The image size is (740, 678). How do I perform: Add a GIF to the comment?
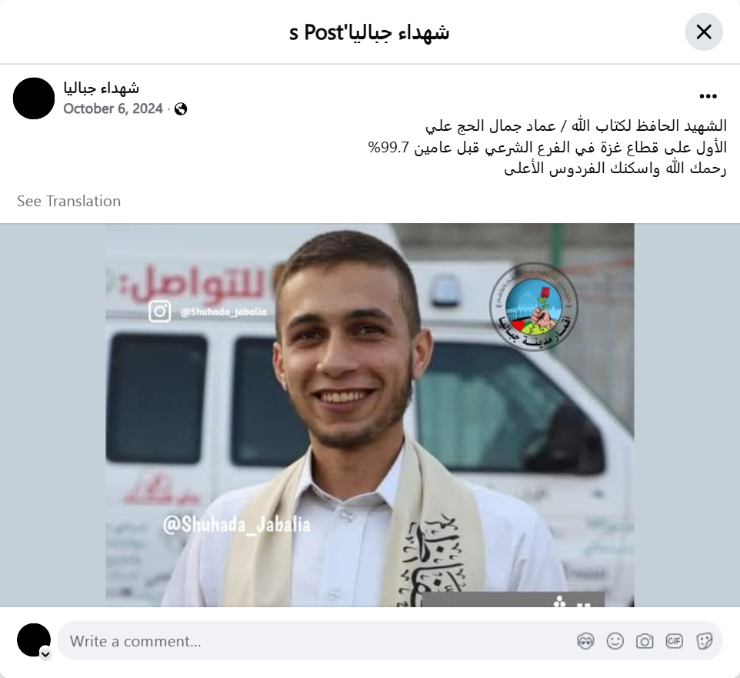tap(674, 641)
